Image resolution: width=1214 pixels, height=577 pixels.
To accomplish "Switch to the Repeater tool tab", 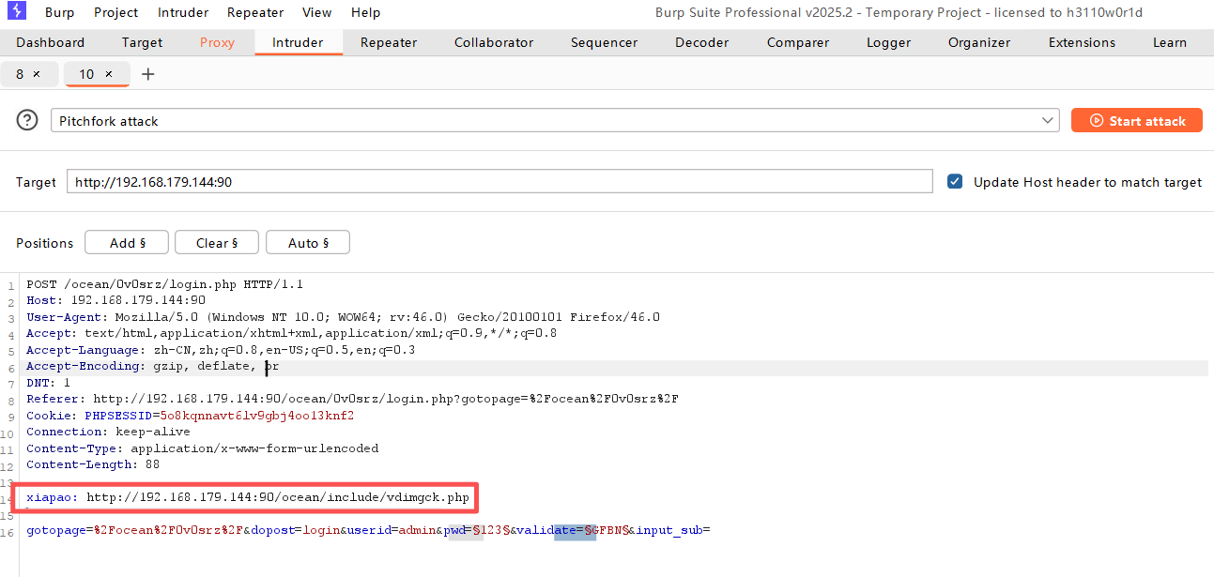I will click(x=389, y=42).
